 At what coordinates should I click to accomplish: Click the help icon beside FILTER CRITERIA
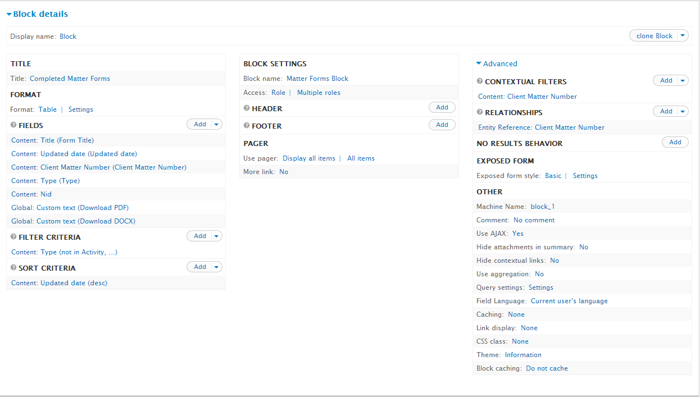coord(13,237)
